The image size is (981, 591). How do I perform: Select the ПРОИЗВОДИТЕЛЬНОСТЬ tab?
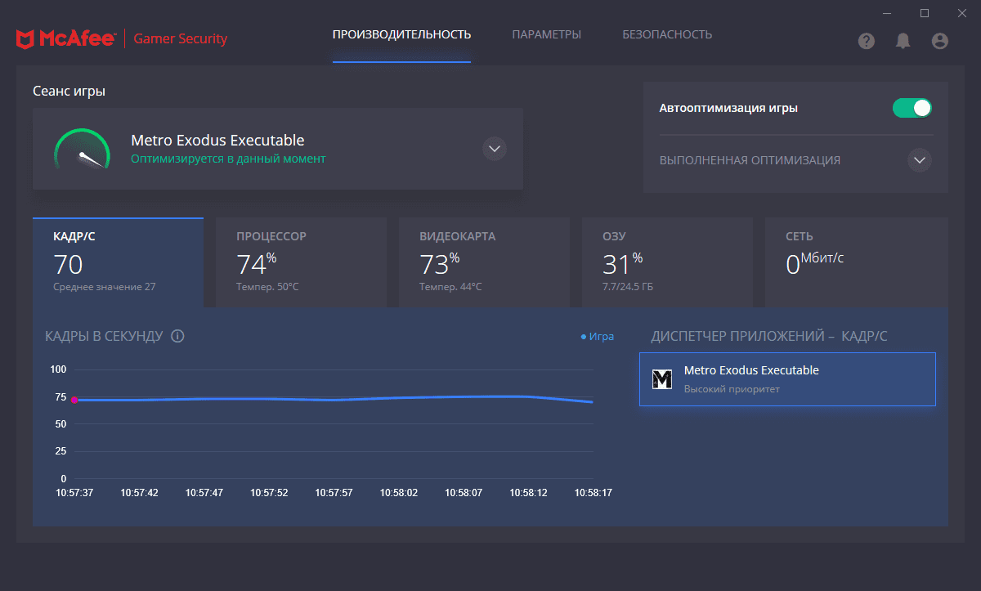[x=401, y=34]
